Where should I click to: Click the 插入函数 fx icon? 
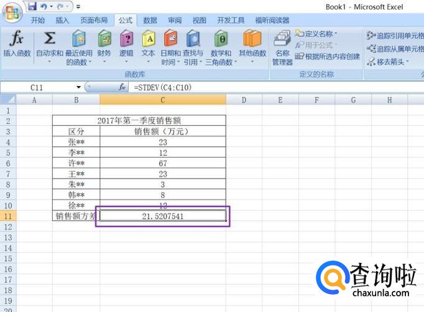17,38
